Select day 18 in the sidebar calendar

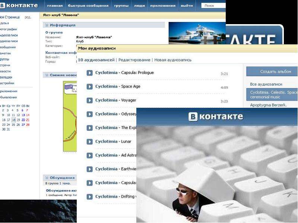(13, 120)
